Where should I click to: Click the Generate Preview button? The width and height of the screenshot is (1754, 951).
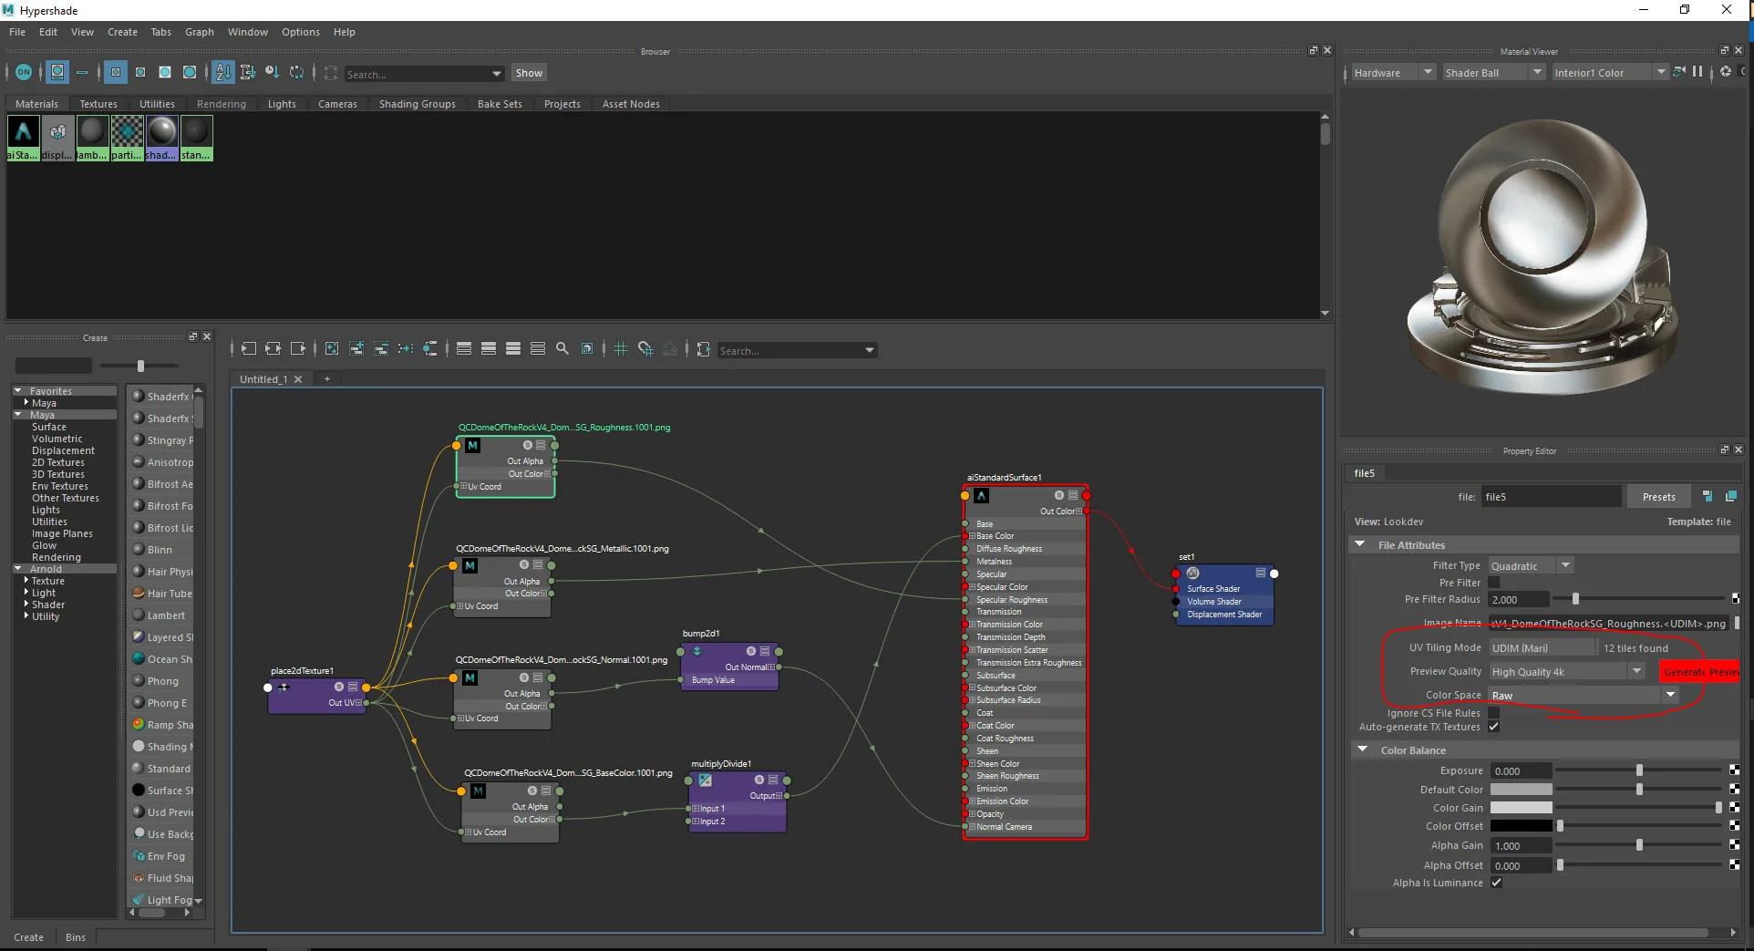pyautogui.click(x=1699, y=671)
